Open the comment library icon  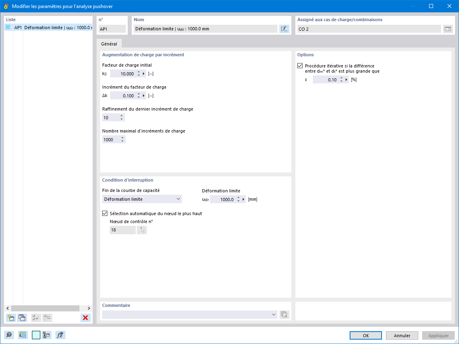pyautogui.click(x=284, y=314)
